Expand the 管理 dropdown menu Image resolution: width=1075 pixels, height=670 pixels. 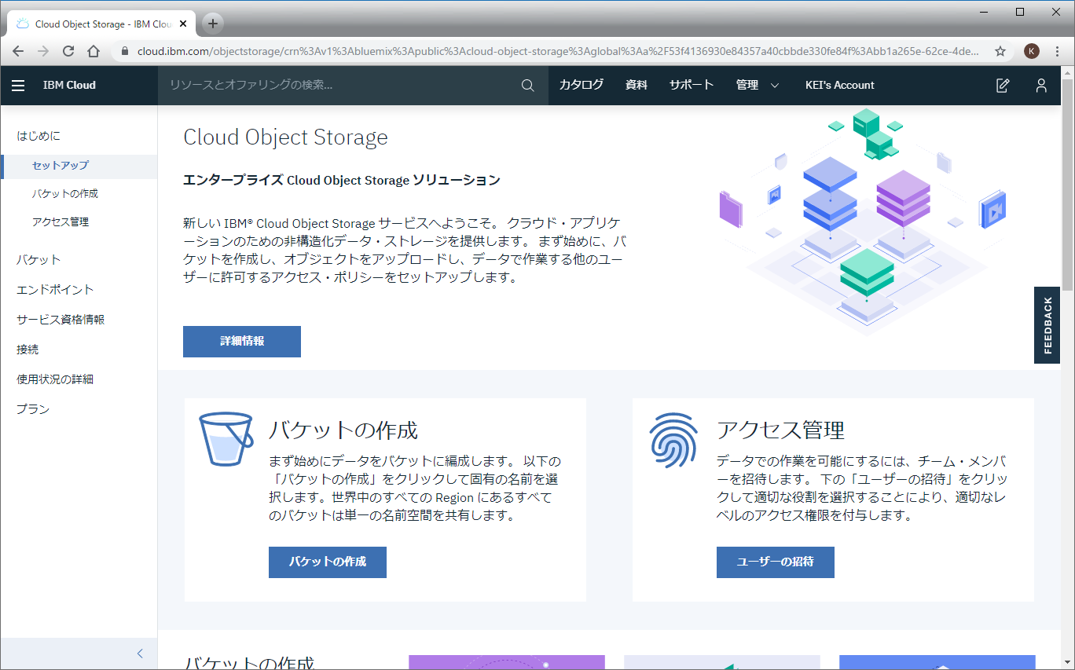758,86
